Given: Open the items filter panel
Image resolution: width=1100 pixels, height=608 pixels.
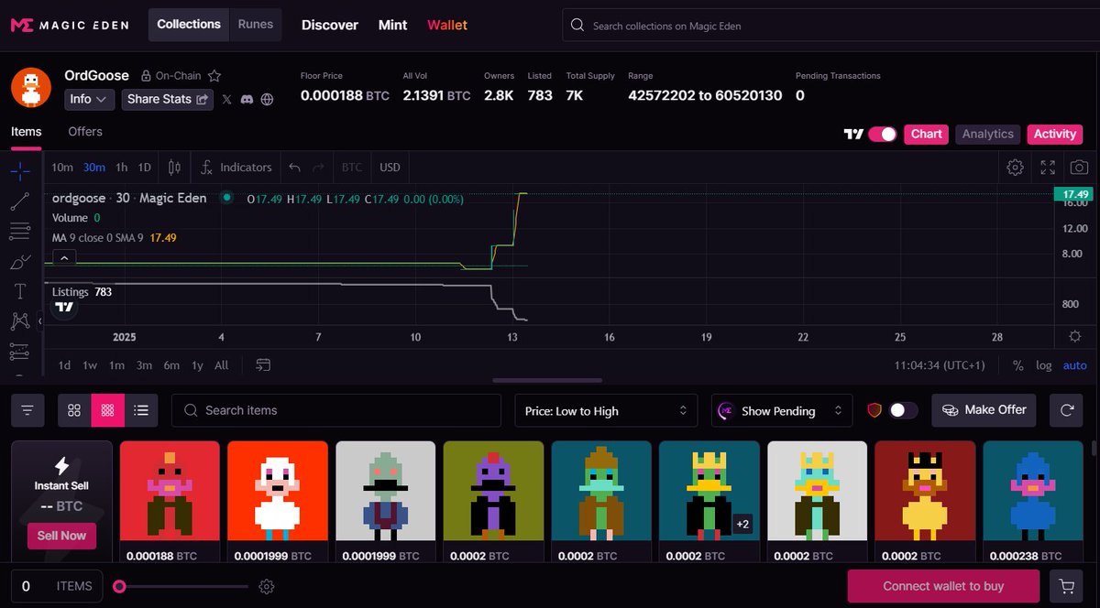Looking at the screenshot, I should click(27, 410).
